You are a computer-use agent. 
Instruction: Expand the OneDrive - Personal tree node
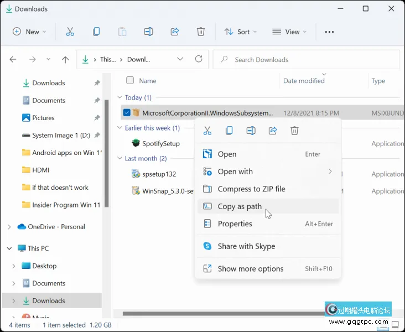click(x=9, y=227)
